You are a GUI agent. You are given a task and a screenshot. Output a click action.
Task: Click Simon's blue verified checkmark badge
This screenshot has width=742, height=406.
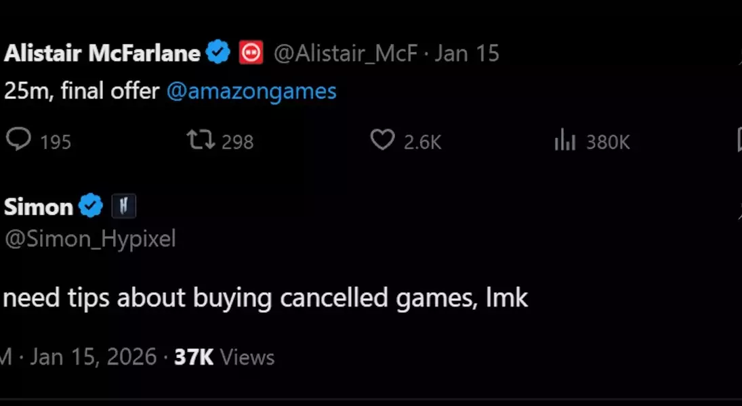click(x=91, y=206)
